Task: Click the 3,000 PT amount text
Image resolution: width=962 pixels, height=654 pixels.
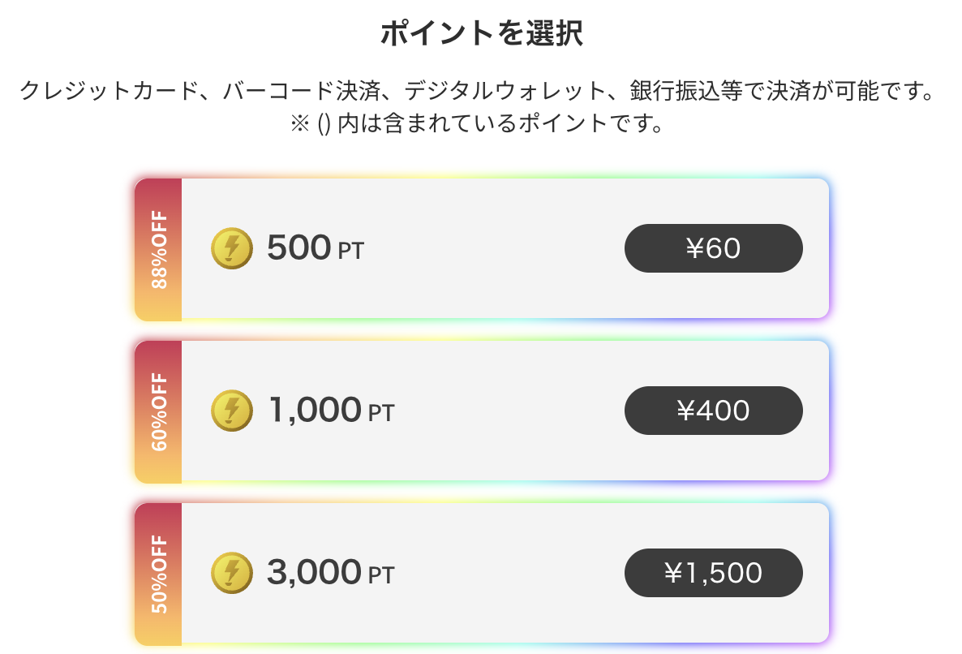Action: (x=316, y=572)
